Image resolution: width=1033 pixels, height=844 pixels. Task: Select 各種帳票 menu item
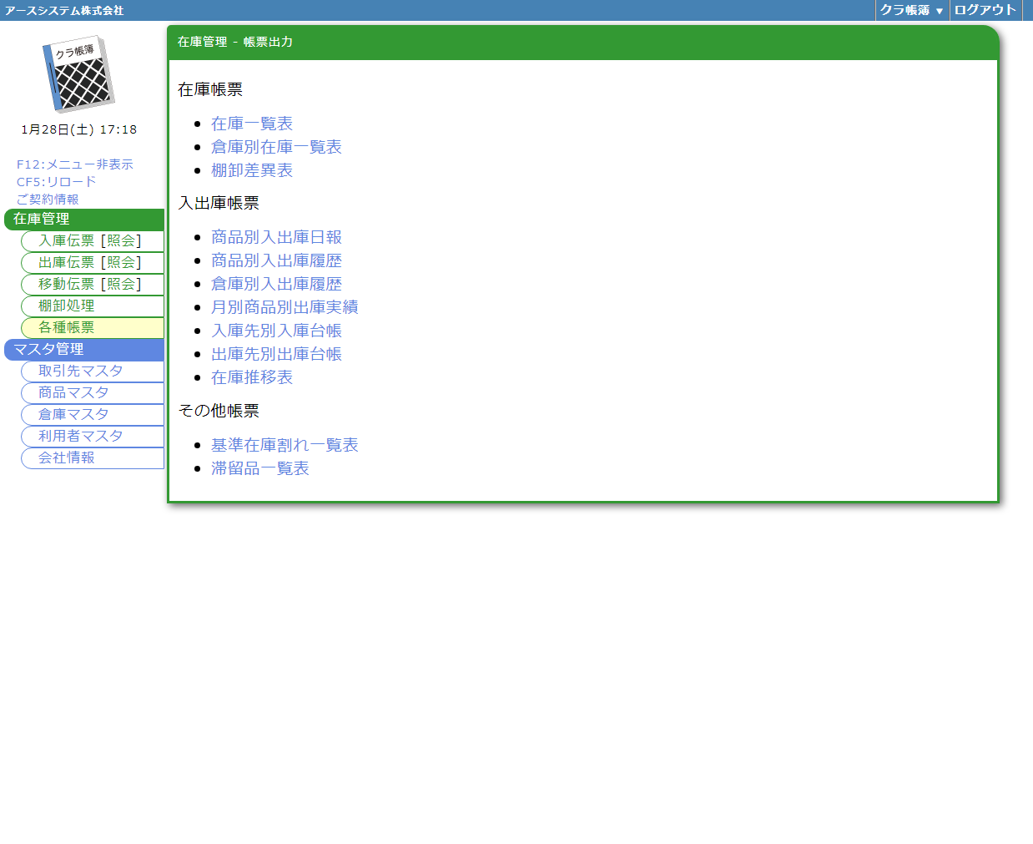pyautogui.click(x=93, y=328)
